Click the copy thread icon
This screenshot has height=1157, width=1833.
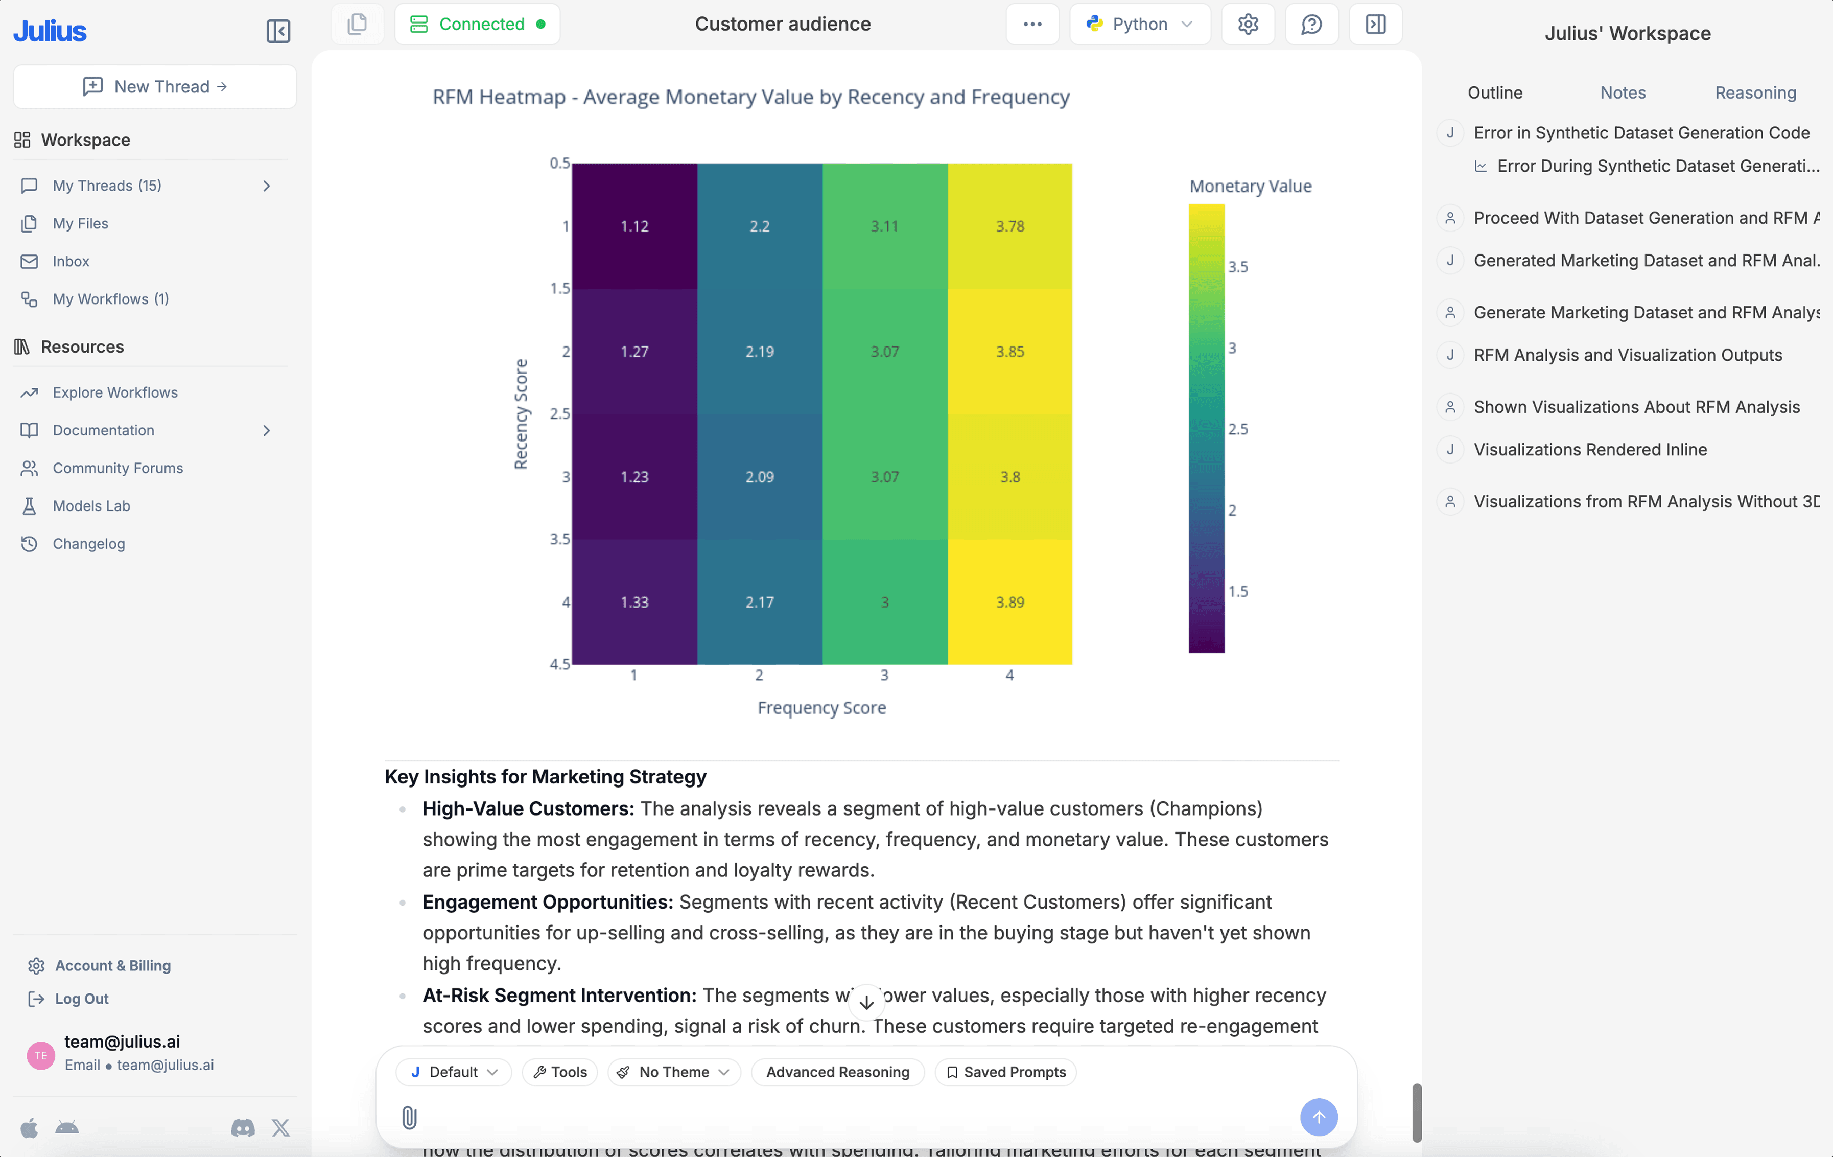tap(357, 25)
